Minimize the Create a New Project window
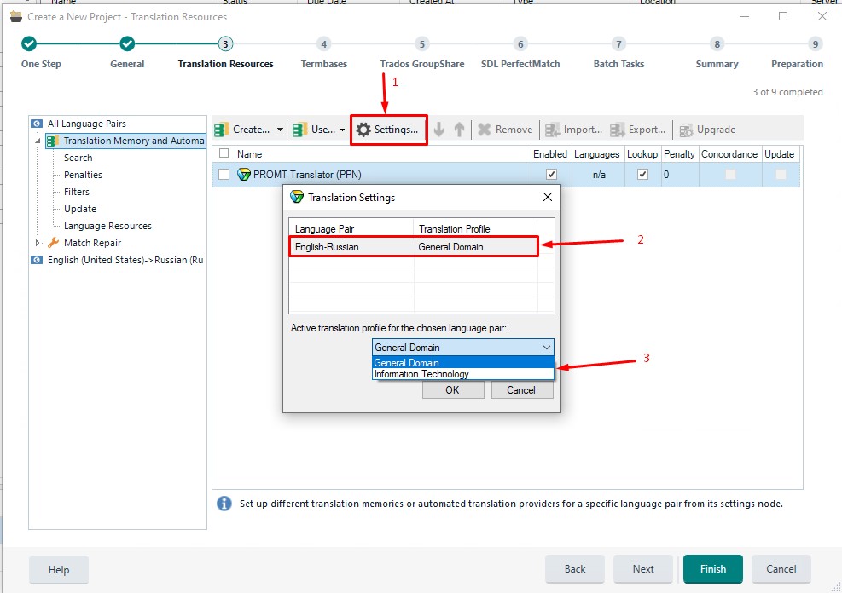 point(745,17)
